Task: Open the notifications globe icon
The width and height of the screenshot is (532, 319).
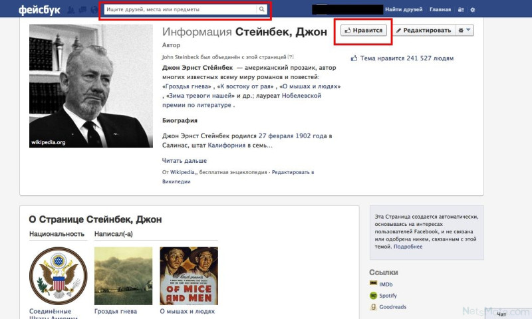Action: [x=94, y=10]
